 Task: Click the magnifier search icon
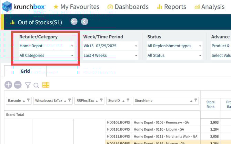pyautogui.click(x=36, y=85)
